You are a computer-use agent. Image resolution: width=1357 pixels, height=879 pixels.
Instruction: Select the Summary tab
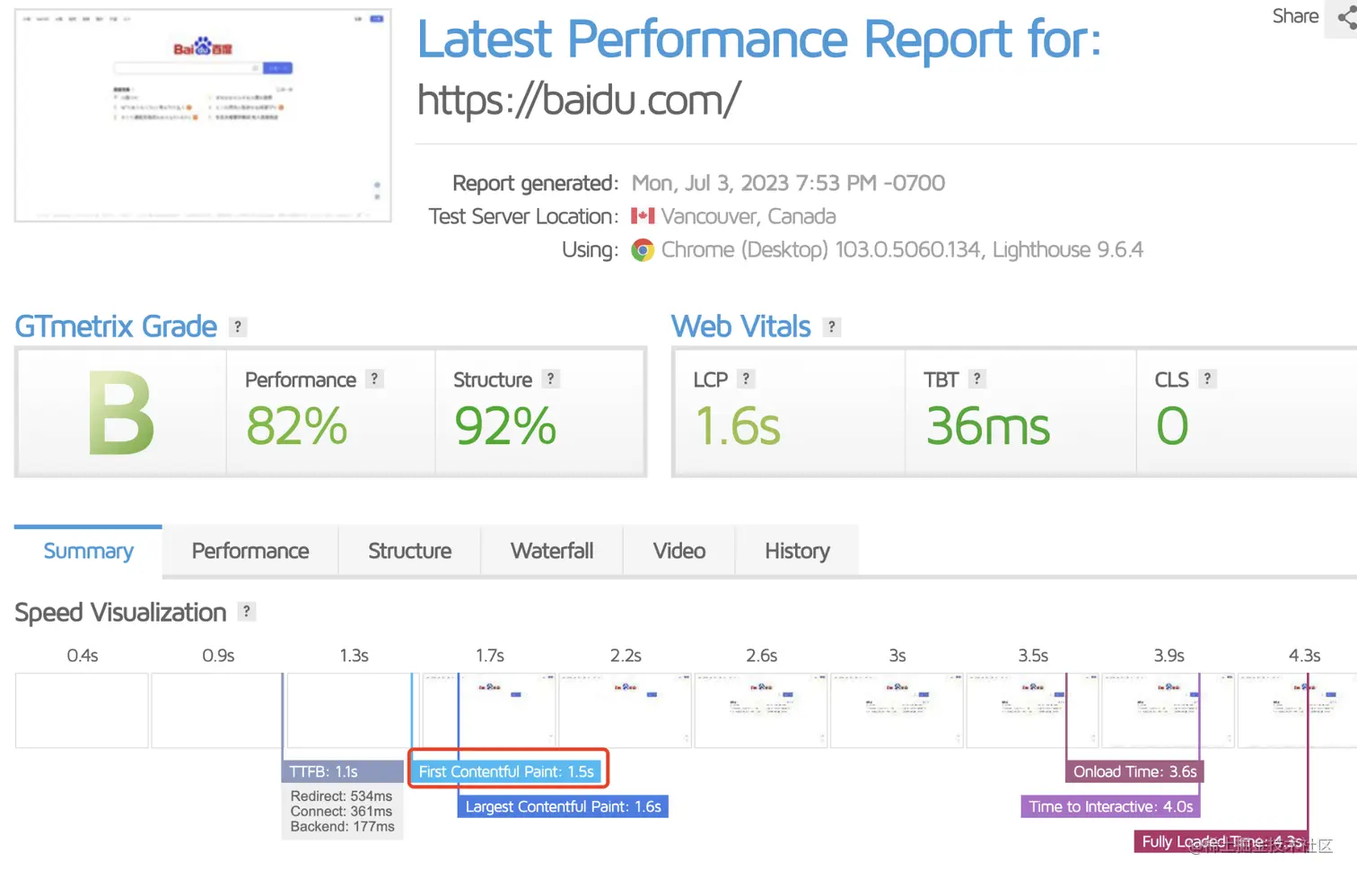pos(88,551)
